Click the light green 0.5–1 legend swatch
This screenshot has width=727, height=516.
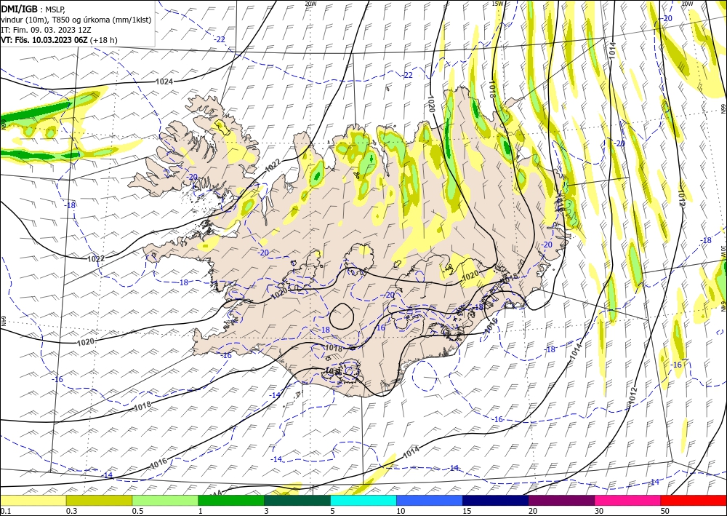165,500
